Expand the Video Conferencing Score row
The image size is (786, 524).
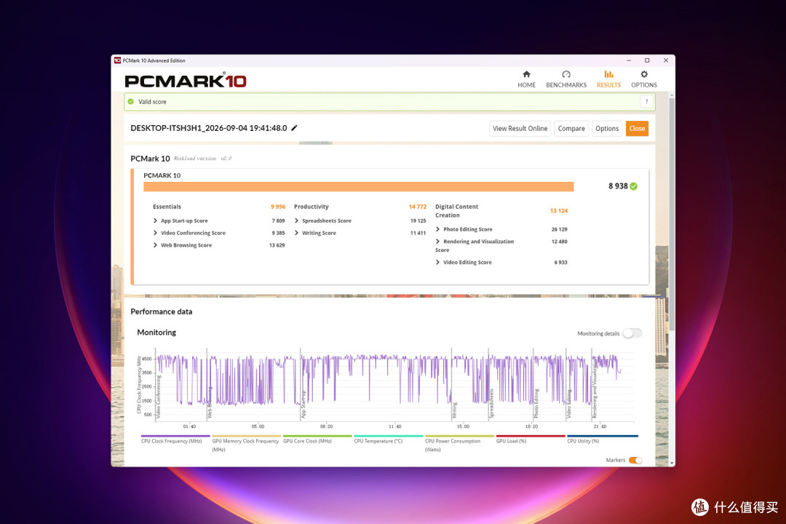coord(156,233)
